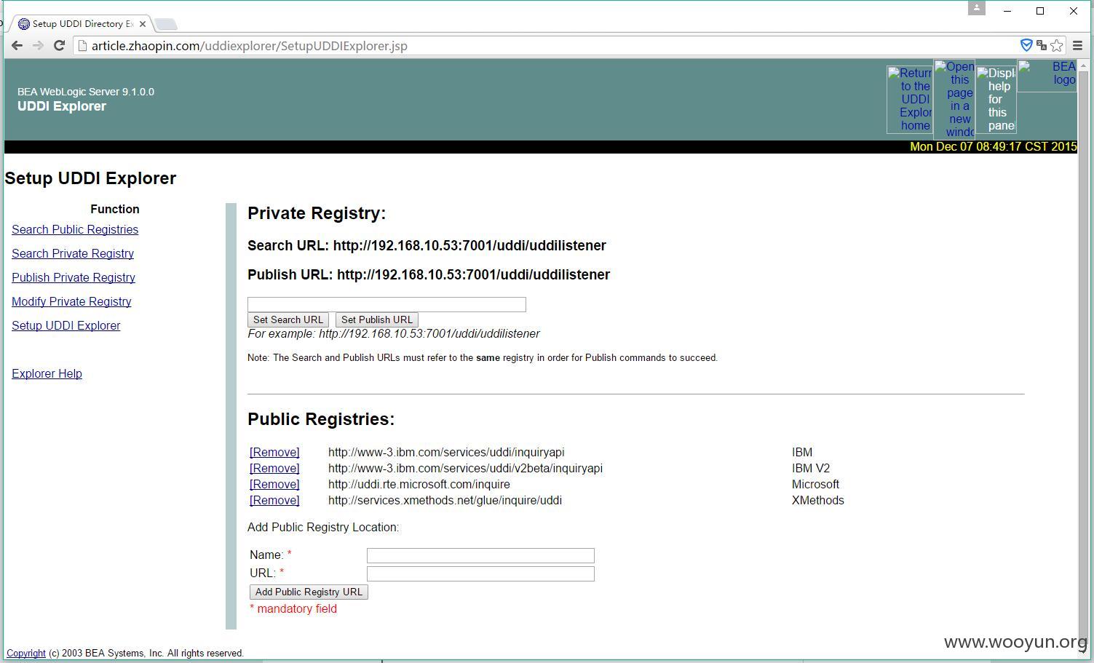This screenshot has height=663, width=1094.
Task: Remove the IBM inquiryapi registry
Action: tap(274, 453)
